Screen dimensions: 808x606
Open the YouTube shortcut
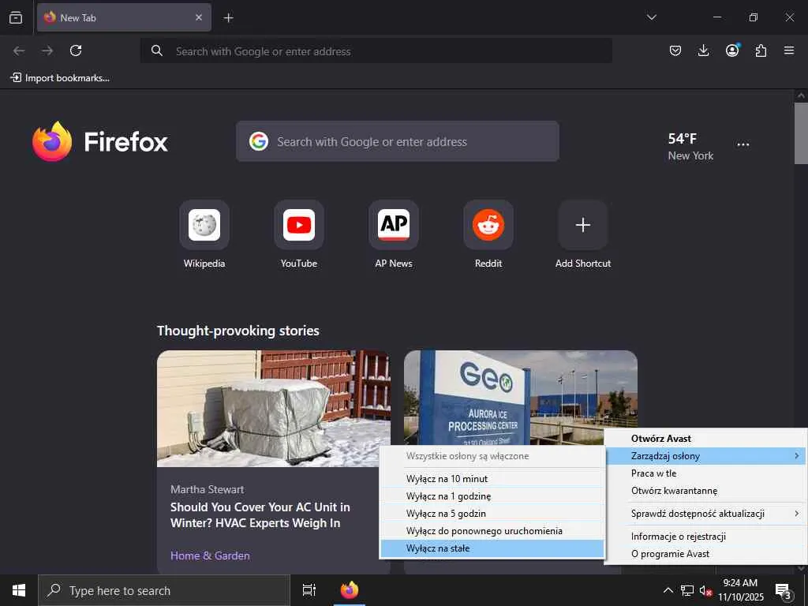299,235
